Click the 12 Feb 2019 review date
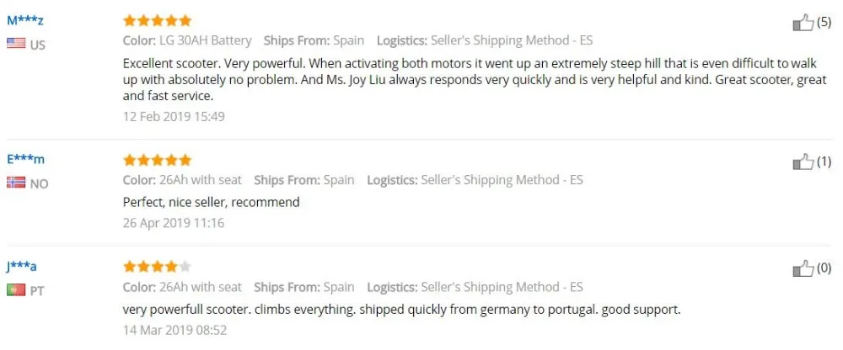Screen dimensions: 843x350 (x=174, y=116)
